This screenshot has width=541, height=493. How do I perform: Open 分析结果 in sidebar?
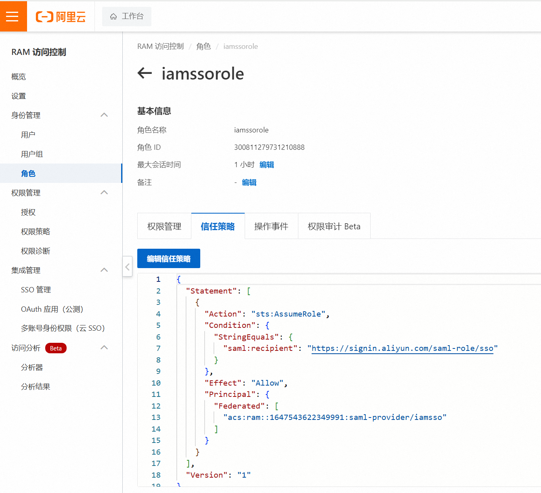36,387
